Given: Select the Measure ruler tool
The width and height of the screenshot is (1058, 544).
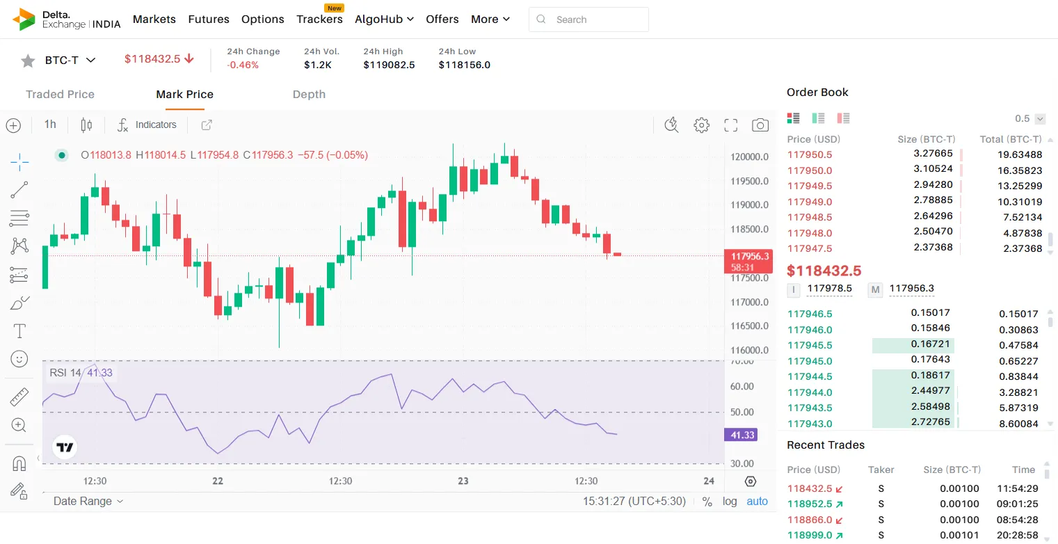Looking at the screenshot, I should [x=19, y=397].
